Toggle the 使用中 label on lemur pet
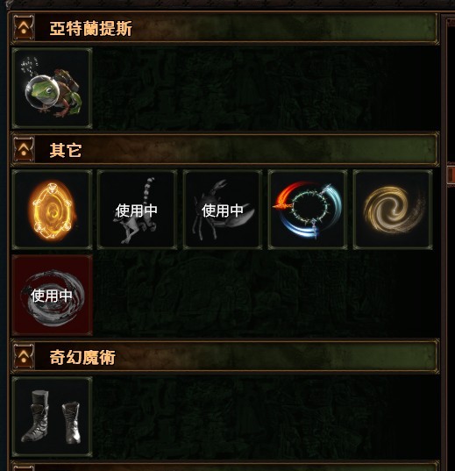 pos(137,211)
